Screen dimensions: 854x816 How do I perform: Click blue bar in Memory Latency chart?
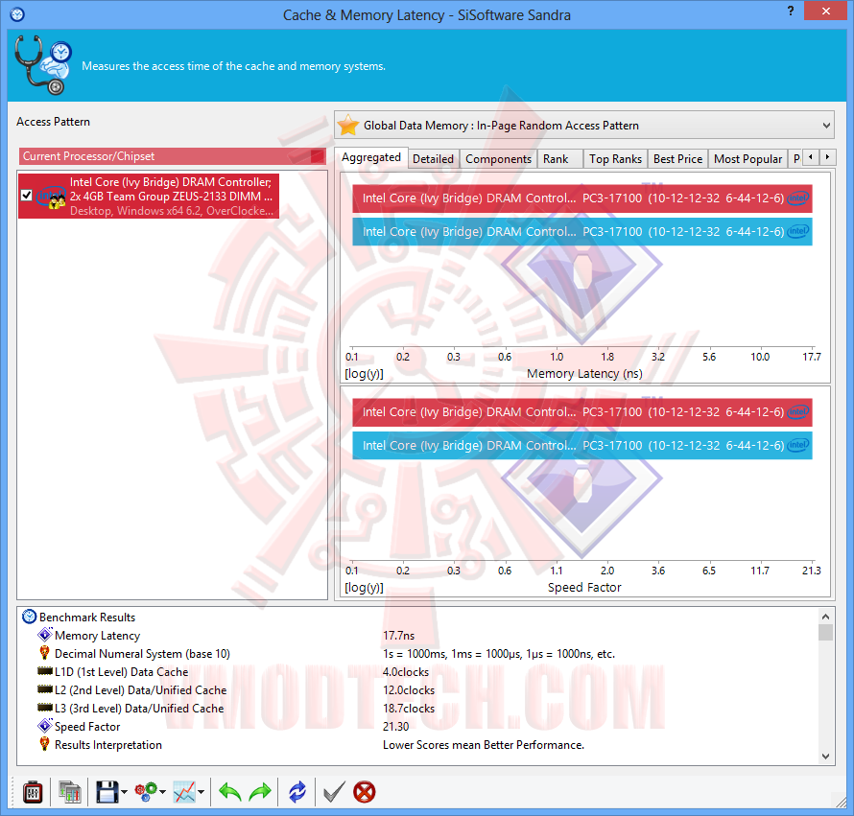[x=581, y=231]
